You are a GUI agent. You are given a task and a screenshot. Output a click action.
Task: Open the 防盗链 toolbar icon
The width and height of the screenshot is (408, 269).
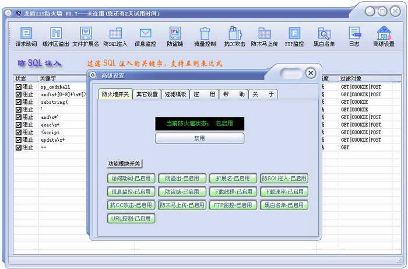(x=175, y=37)
